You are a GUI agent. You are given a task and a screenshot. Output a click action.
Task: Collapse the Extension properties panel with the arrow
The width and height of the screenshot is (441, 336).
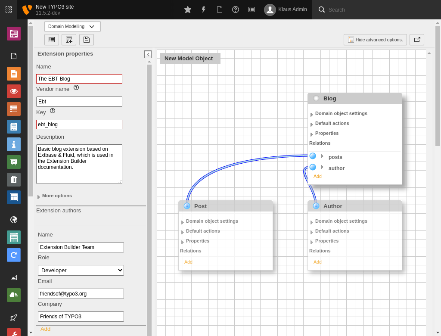pyautogui.click(x=148, y=54)
